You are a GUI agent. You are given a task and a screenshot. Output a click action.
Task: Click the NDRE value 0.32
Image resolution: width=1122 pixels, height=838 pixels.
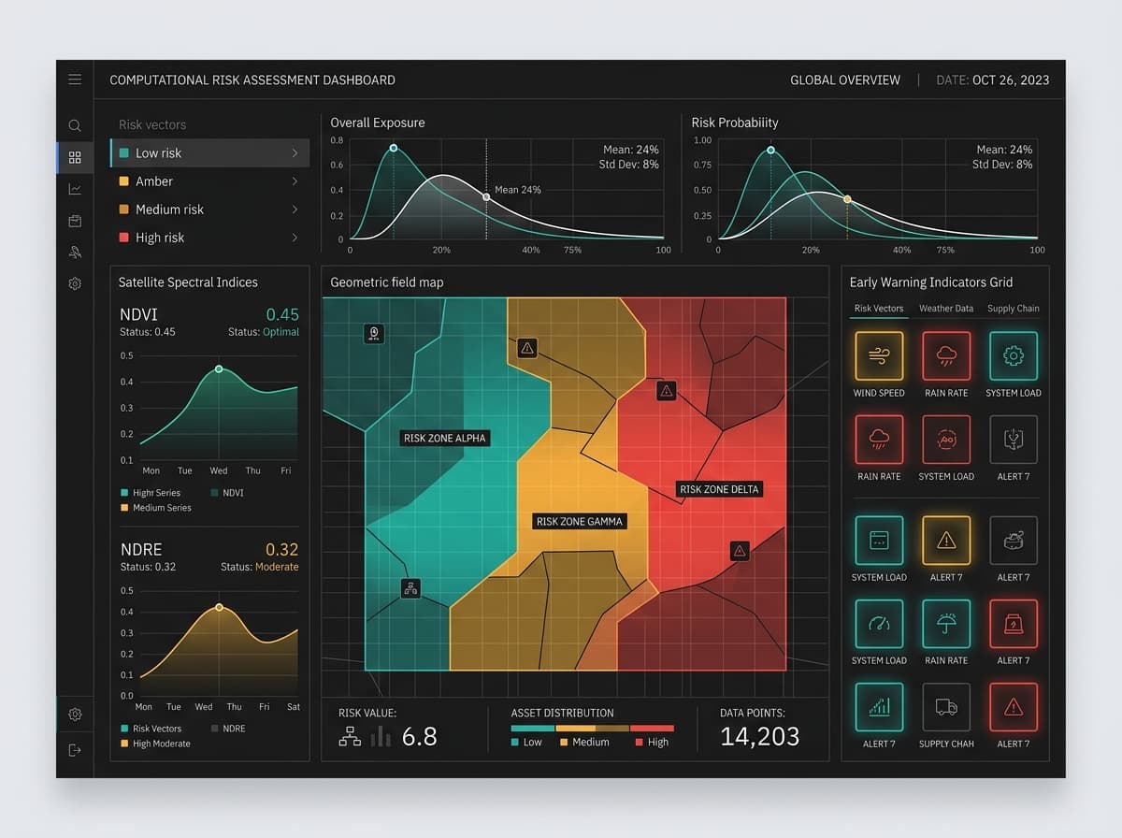click(282, 549)
